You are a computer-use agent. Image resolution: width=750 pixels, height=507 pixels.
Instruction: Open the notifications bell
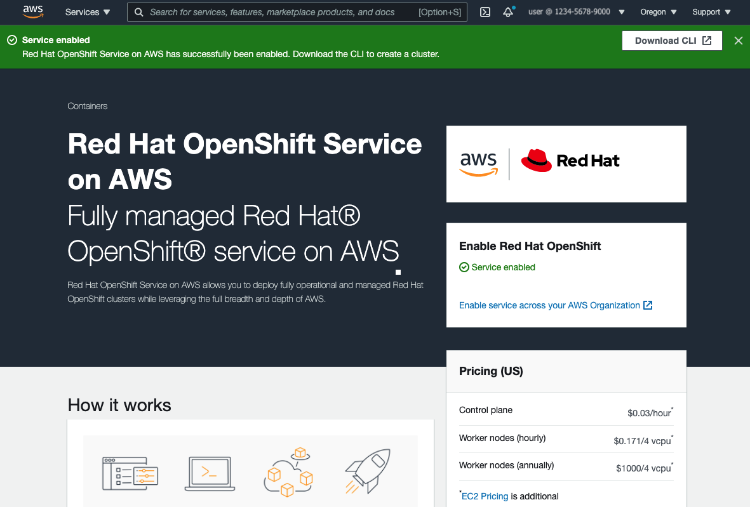coord(508,12)
